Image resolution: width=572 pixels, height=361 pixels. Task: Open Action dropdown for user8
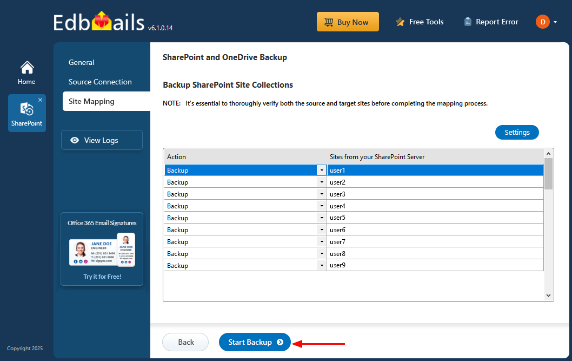(x=322, y=253)
